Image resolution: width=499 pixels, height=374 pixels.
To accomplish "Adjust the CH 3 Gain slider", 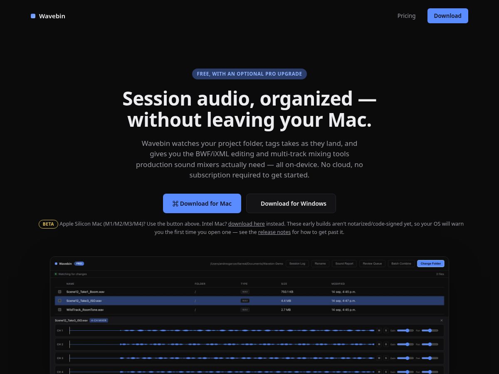I will pyautogui.click(x=405, y=358).
